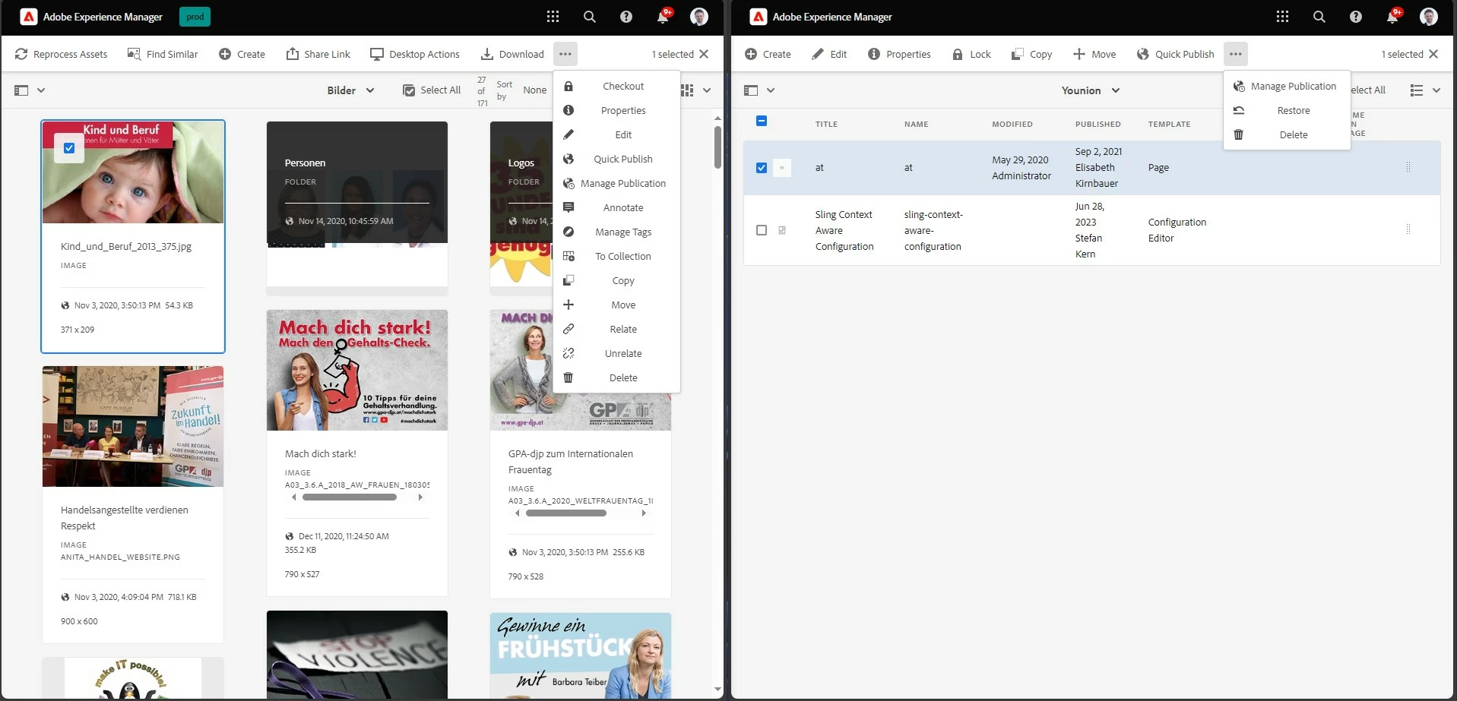Select Relate from the actions menu

pos(616,330)
